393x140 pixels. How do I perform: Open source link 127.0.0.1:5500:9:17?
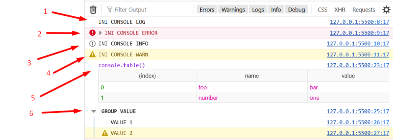pyautogui.click(x=359, y=33)
